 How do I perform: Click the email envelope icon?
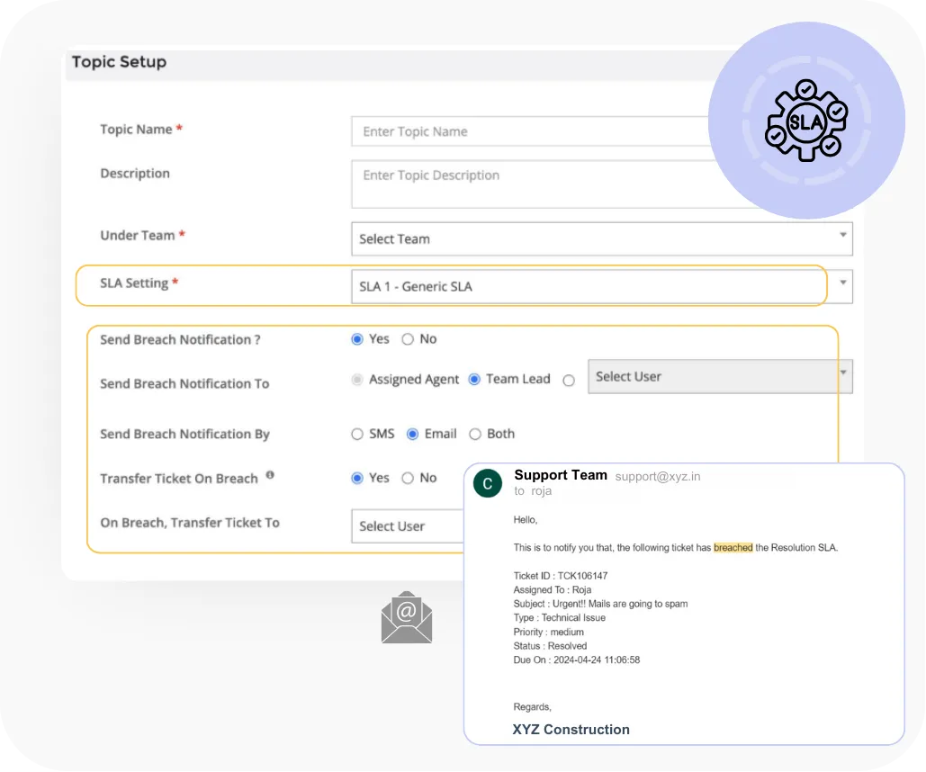pyautogui.click(x=406, y=616)
